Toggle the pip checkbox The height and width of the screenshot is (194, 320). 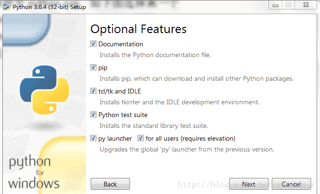click(x=94, y=67)
